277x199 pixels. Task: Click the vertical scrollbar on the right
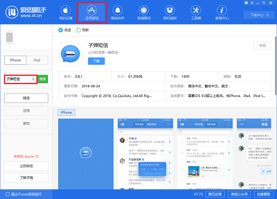[276, 66]
